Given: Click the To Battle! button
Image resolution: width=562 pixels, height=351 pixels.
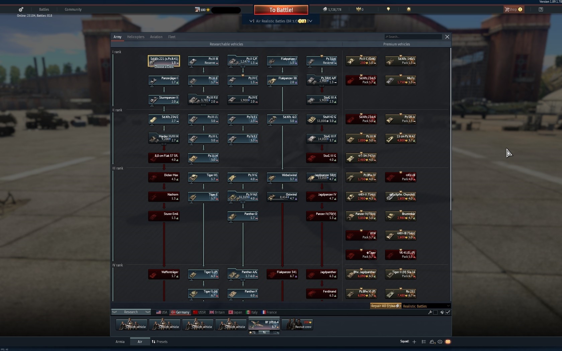Looking at the screenshot, I should point(281,10).
